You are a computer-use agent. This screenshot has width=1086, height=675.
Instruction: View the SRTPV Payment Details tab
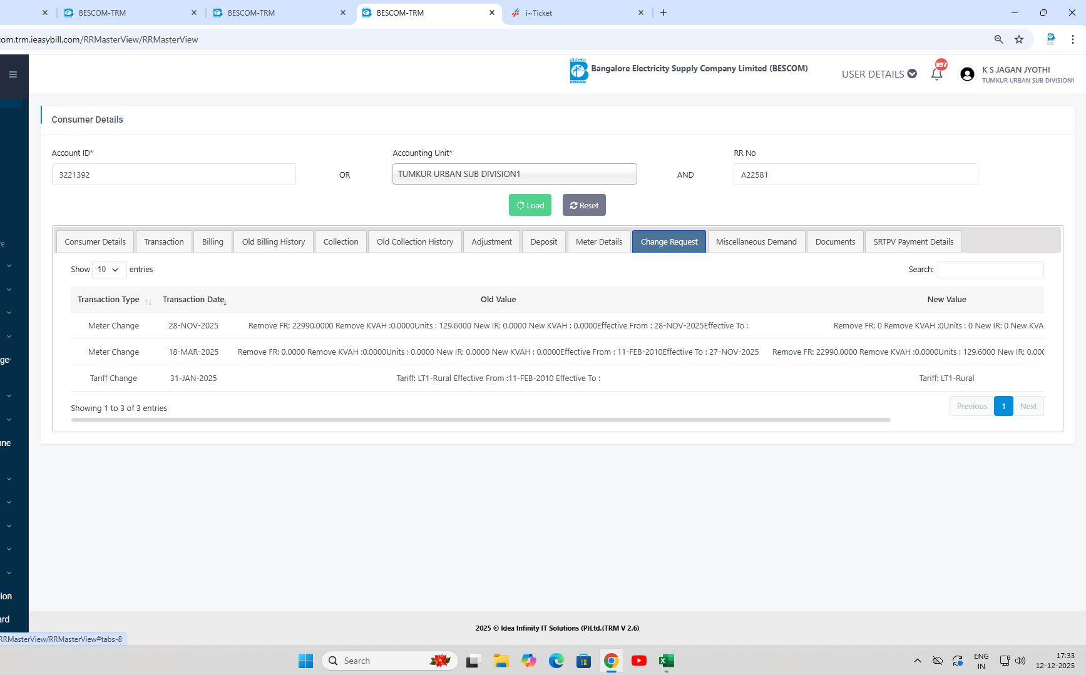[x=914, y=242]
